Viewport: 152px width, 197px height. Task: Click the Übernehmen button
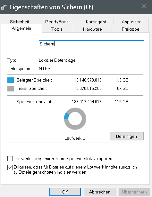[x=134, y=192]
